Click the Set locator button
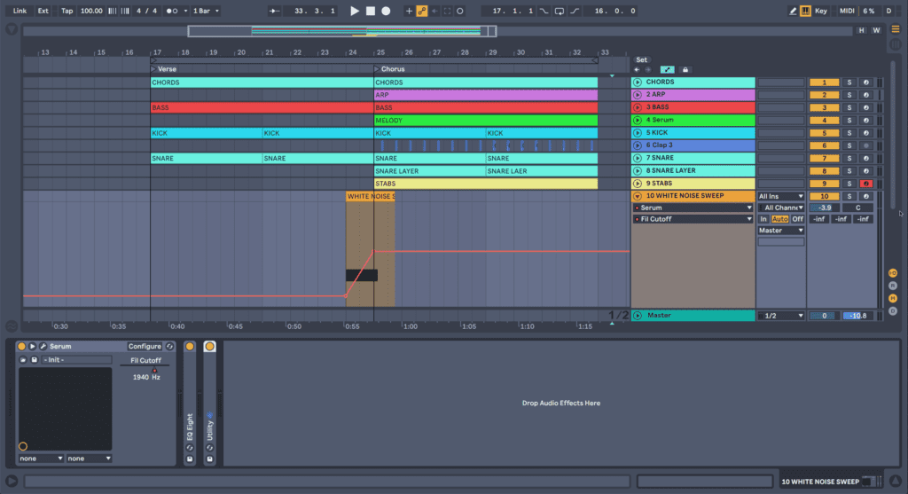 642,59
